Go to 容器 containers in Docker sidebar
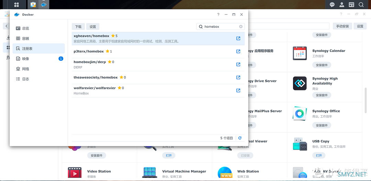Viewport: 371px width, 181px height. (x=38, y=38)
